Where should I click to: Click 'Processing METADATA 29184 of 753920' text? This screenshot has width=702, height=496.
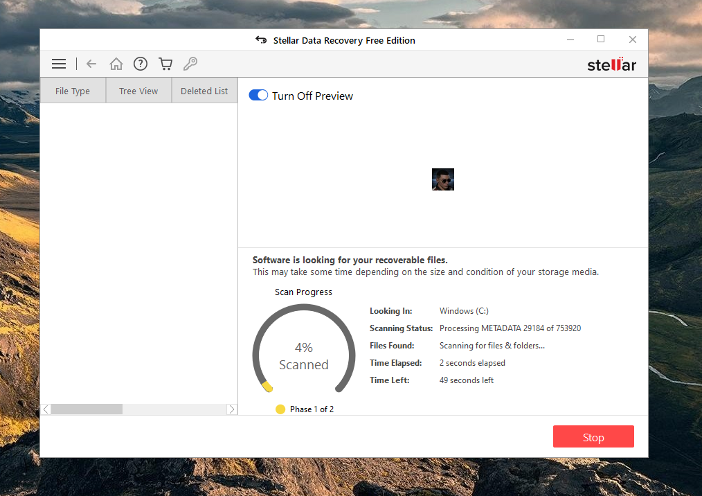pyautogui.click(x=510, y=328)
